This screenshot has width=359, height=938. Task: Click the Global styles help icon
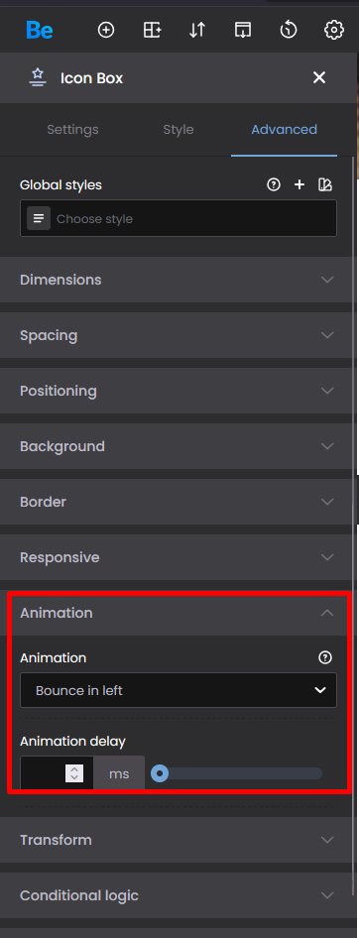click(274, 184)
